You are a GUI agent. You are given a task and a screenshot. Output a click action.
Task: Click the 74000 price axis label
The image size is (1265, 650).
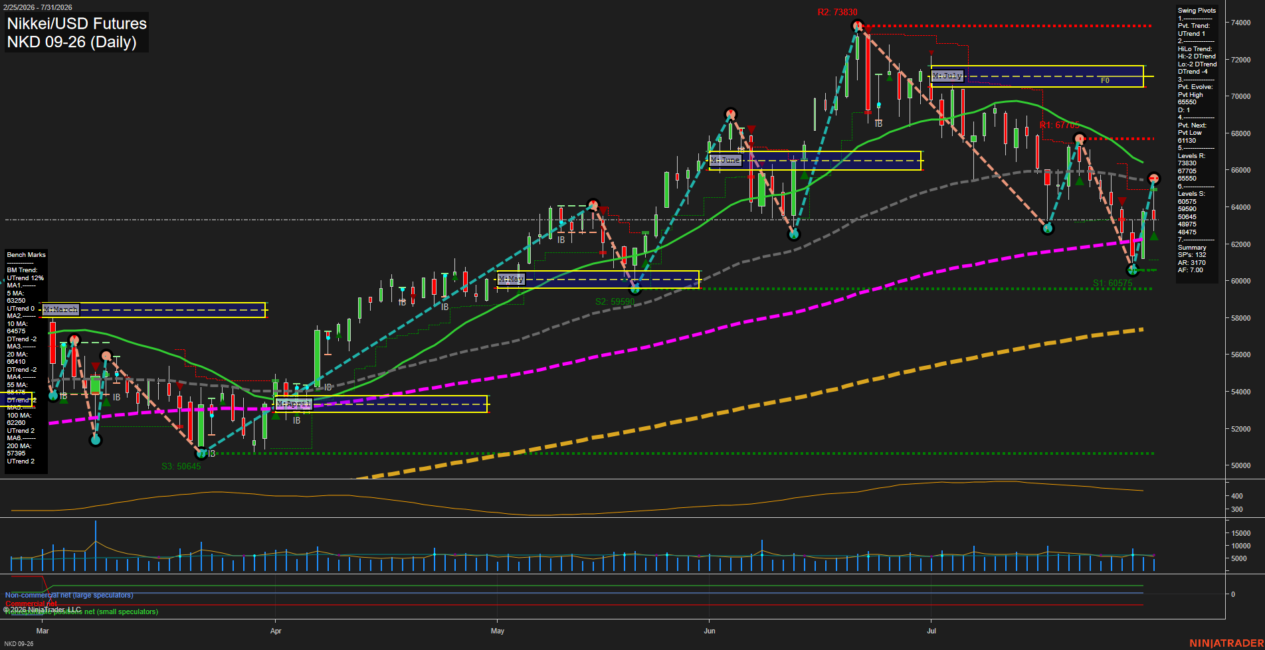1241,23
